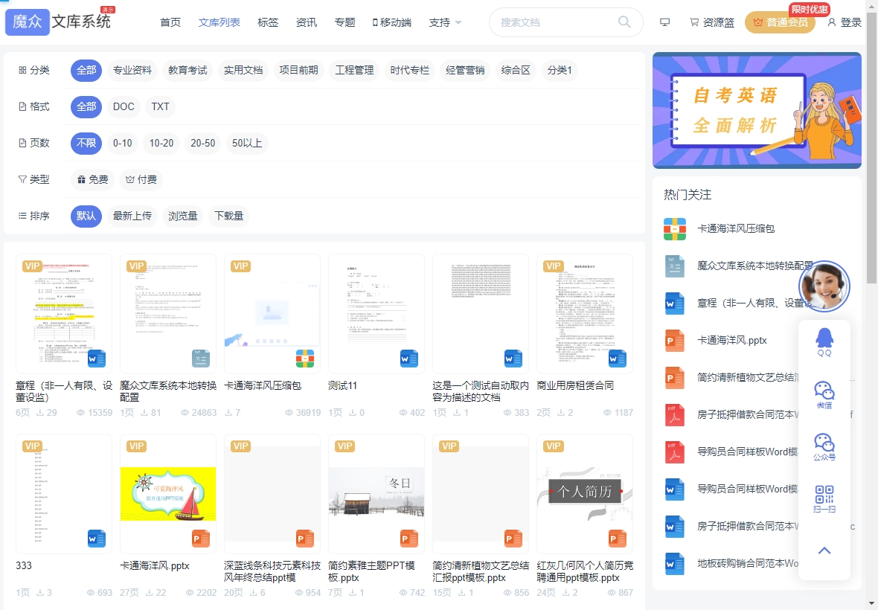Viewport: 878px width, 610px height.
Task: Go to 文库列表 nav tab
Action: (x=219, y=22)
